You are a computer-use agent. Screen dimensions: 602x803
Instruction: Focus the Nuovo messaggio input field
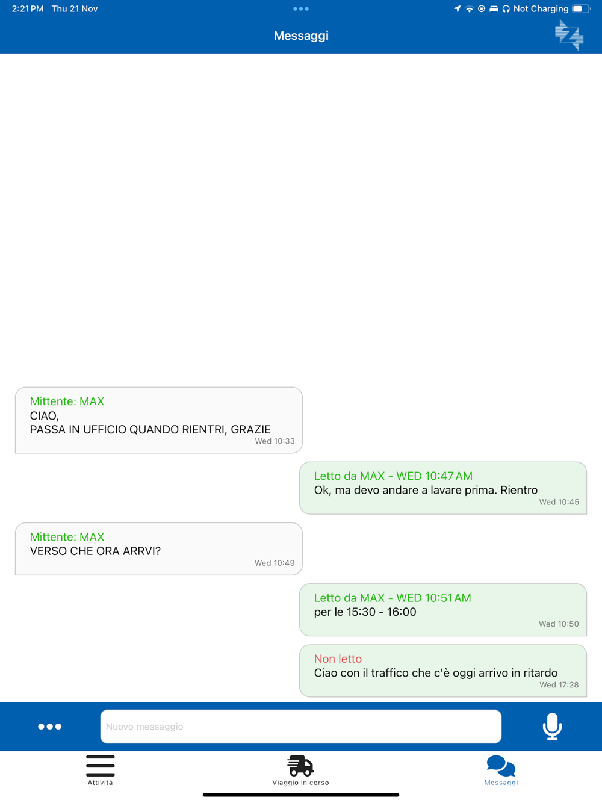[x=300, y=727]
